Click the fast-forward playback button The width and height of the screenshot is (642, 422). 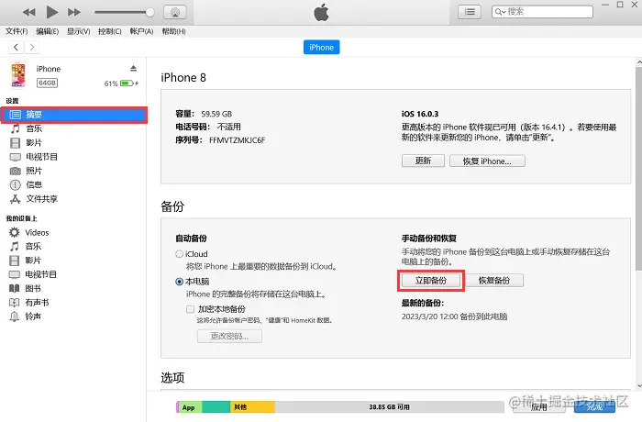pyautogui.click(x=74, y=12)
